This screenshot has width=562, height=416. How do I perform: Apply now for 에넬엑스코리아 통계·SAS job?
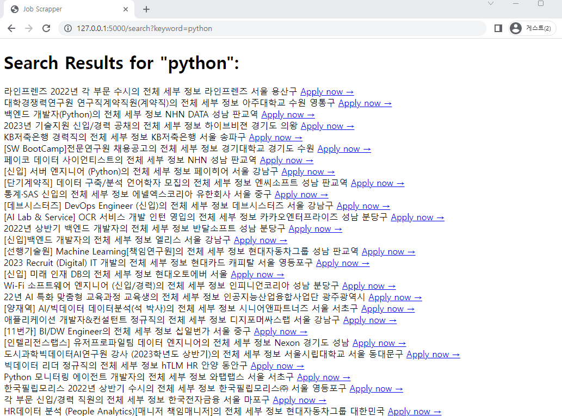pyautogui.click(x=301, y=195)
